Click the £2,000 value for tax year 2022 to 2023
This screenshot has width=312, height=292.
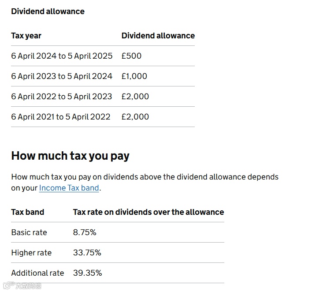point(135,97)
